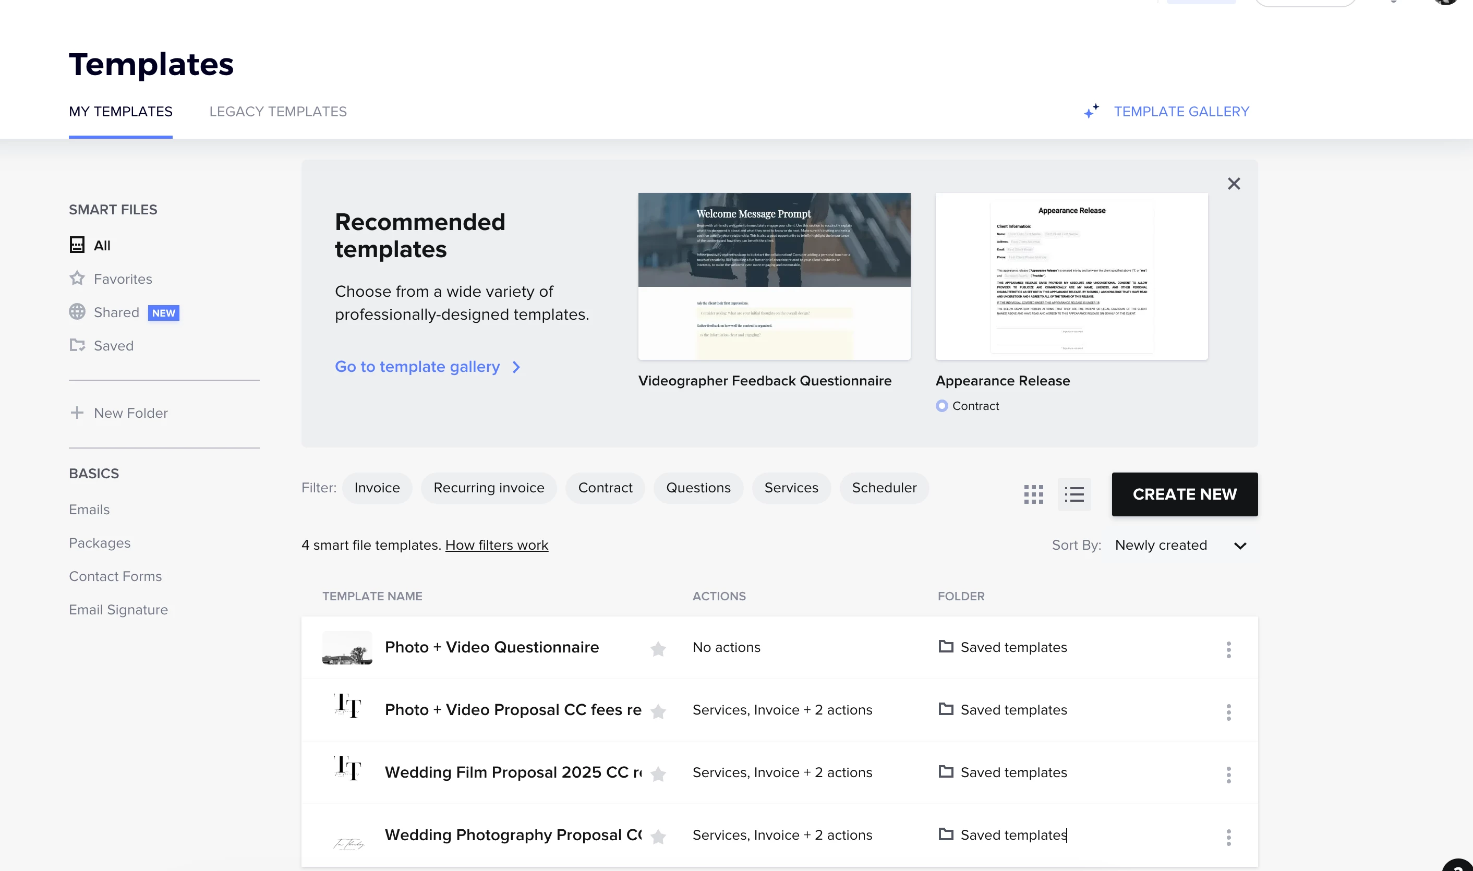Screen dimensions: 1473x871
Task: Open Favorites star in sidebar
Action: [77, 279]
